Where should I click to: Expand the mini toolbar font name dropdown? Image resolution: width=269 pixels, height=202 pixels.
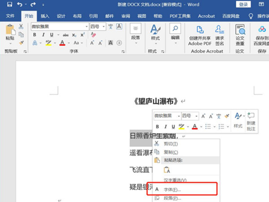pos(179,116)
